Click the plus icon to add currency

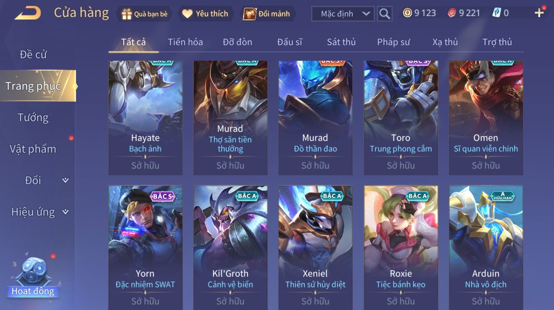(x=539, y=13)
